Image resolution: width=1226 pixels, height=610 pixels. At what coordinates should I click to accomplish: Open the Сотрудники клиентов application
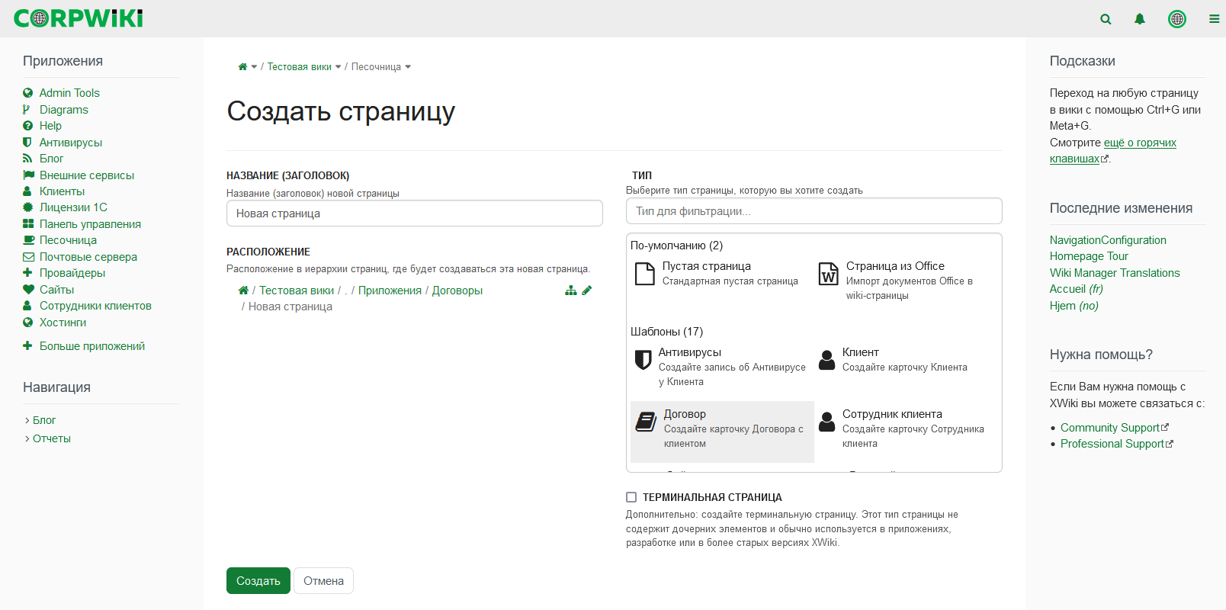(95, 306)
